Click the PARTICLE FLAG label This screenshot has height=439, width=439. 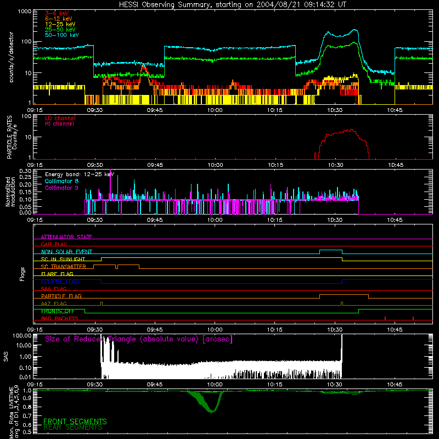[61, 296]
